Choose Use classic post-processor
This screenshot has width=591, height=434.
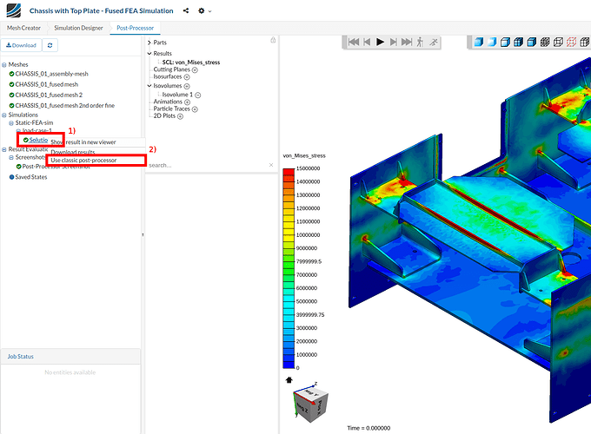[x=83, y=160]
